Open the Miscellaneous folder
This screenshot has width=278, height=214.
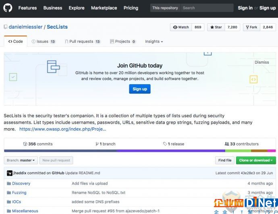coord(25,211)
